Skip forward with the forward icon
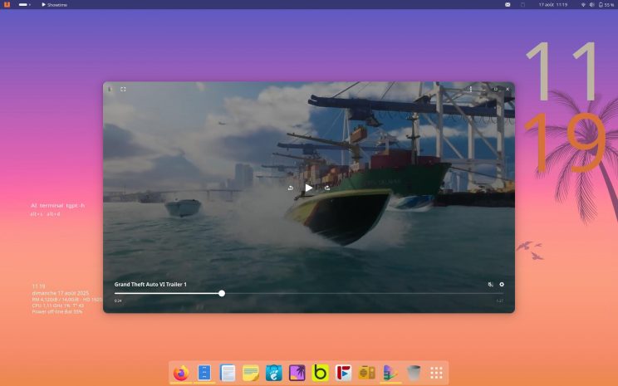Viewport: 618px width, 386px height. (x=327, y=188)
